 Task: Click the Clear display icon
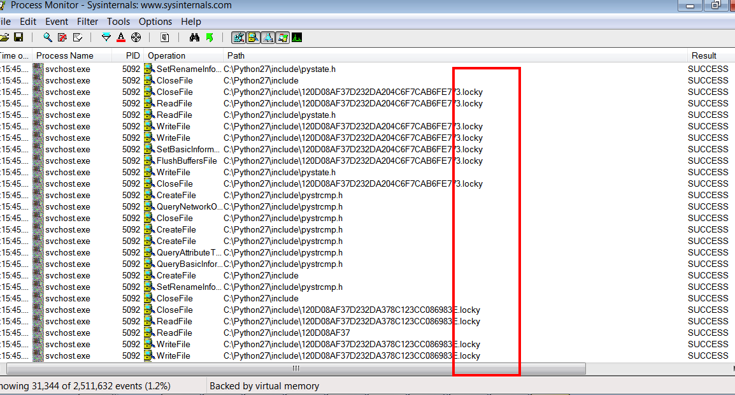point(77,38)
